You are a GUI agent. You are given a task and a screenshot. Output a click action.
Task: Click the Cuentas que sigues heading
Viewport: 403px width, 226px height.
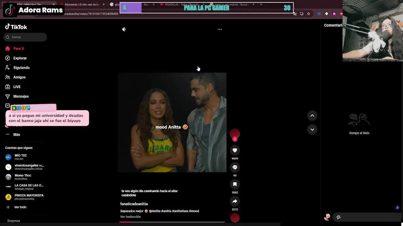click(x=19, y=148)
